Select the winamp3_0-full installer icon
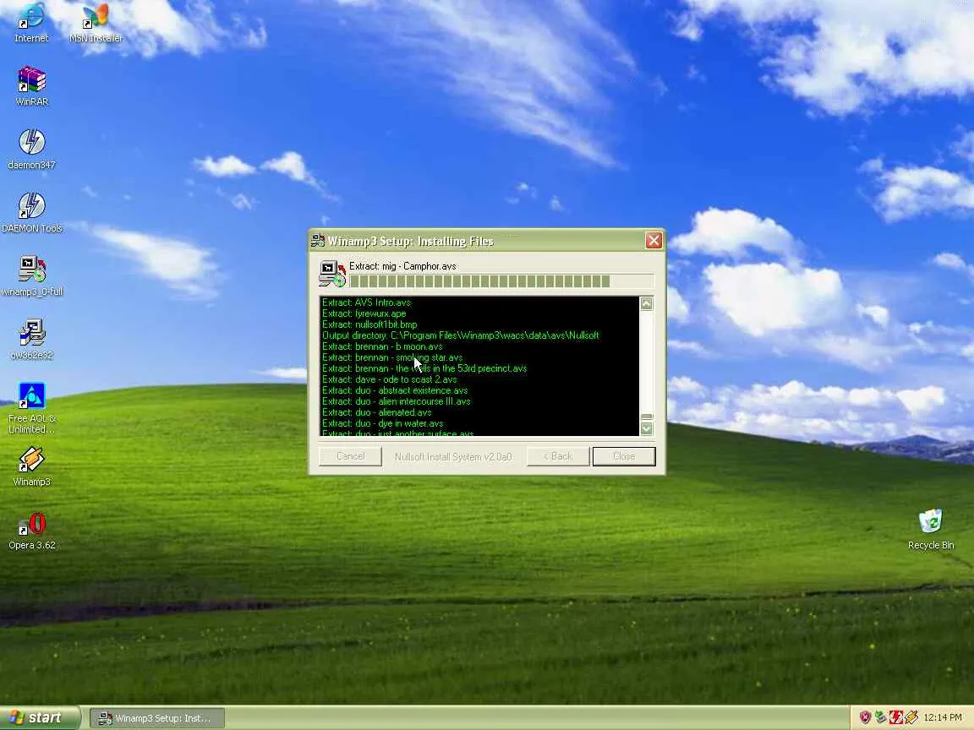The height and width of the screenshot is (730, 974). coord(31,275)
